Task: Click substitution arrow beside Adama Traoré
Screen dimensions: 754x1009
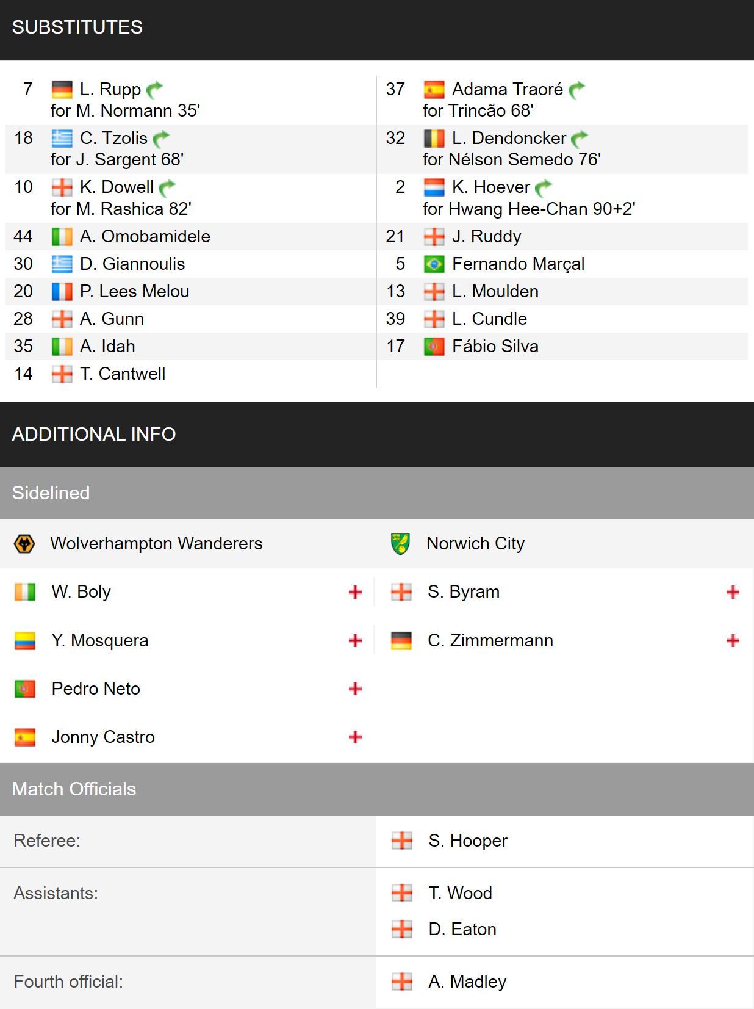Action: 576,90
